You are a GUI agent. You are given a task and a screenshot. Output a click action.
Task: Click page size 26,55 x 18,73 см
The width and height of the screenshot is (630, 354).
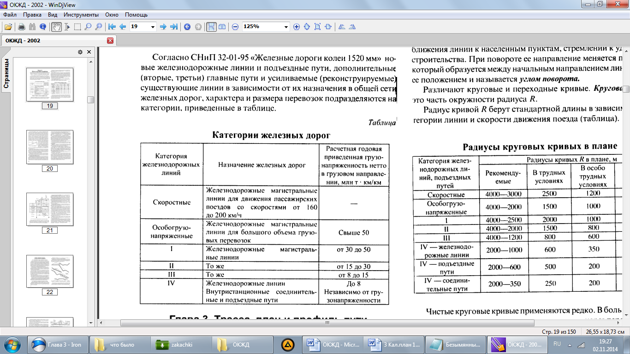pyautogui.click(x=605, y=332)
